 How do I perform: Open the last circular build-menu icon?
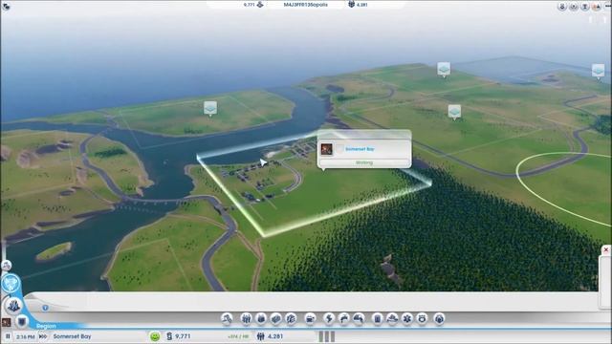[x=440, y=318]
